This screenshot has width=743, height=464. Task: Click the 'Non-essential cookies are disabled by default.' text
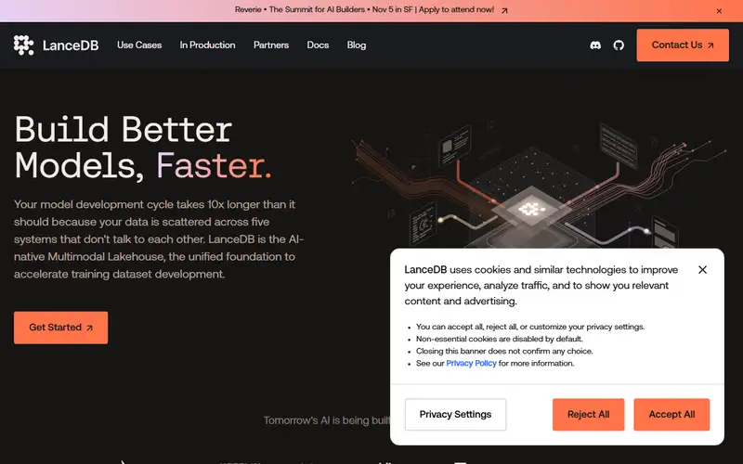pos(500,339)
